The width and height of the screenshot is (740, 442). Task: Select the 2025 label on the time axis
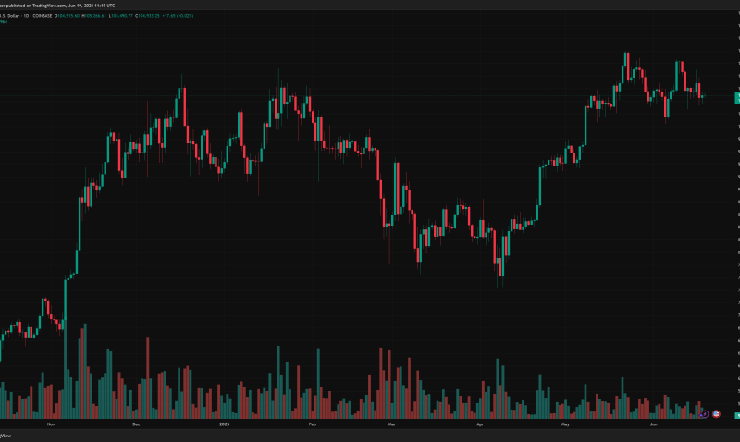225,424
